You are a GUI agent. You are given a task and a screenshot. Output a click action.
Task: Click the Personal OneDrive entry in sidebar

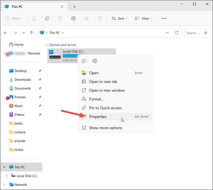pyautogui.click(x=22, y=53)
